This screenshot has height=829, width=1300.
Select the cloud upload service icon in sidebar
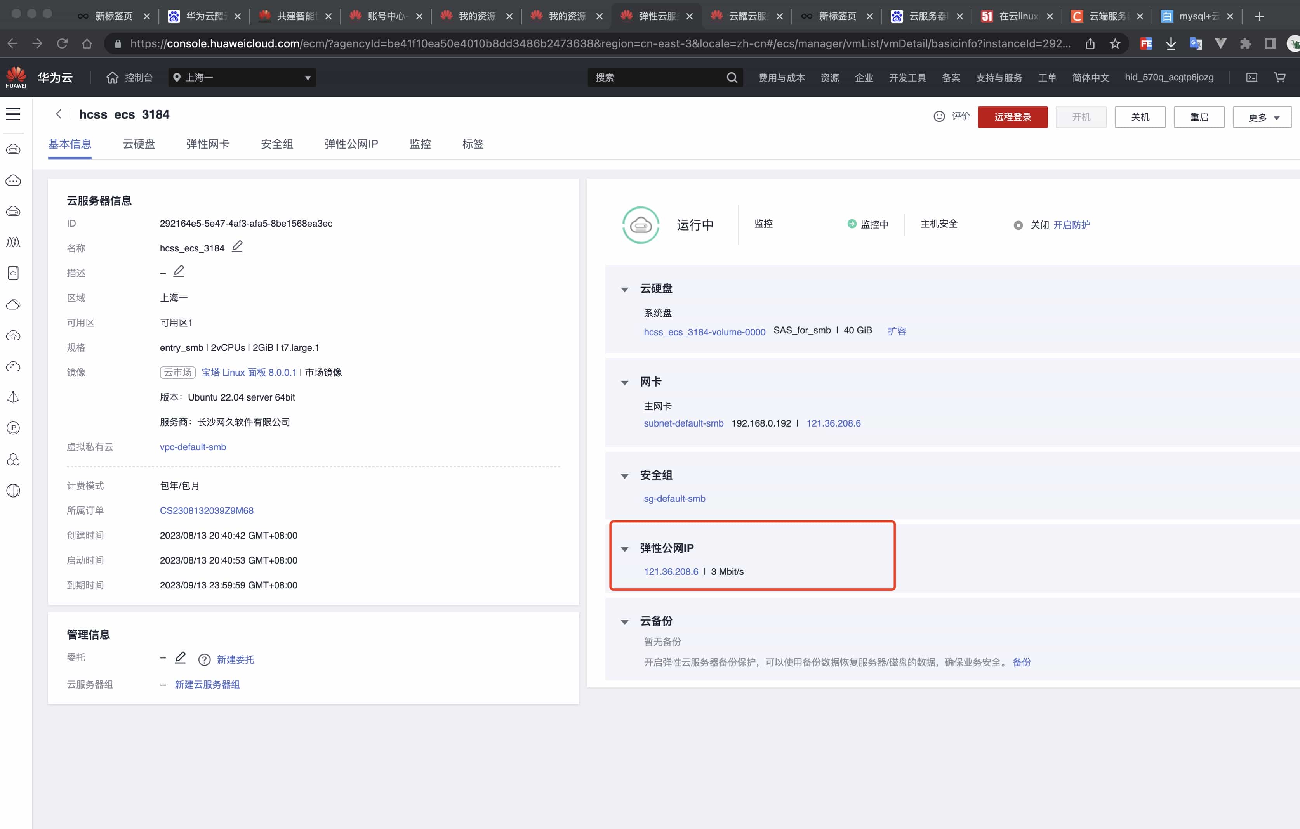click(x=14, y=335)
